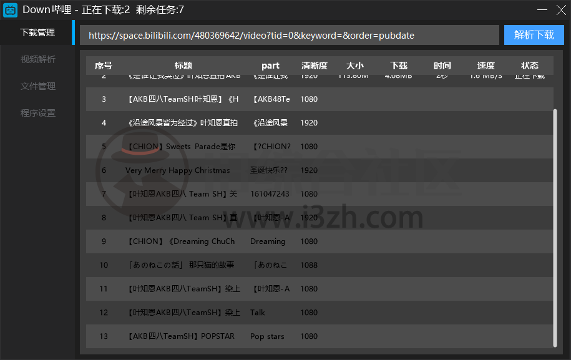
Task: Close the Down哔哩 window
Action: tap(561, 10)
